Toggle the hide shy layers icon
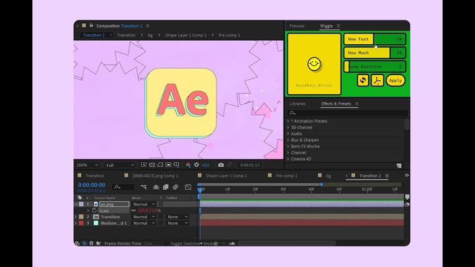 click(x=156, y=187)
